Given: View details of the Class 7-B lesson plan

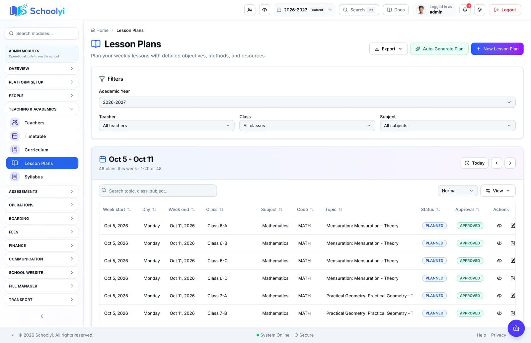Looking at the screenshot, I should tap(499, 313).
